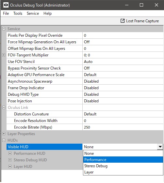Image resolution: width=164 pixels, height=183 pixels.
Task: Click Bypass Proximity Sensor Check value
Action: click(x=123, y=68)
